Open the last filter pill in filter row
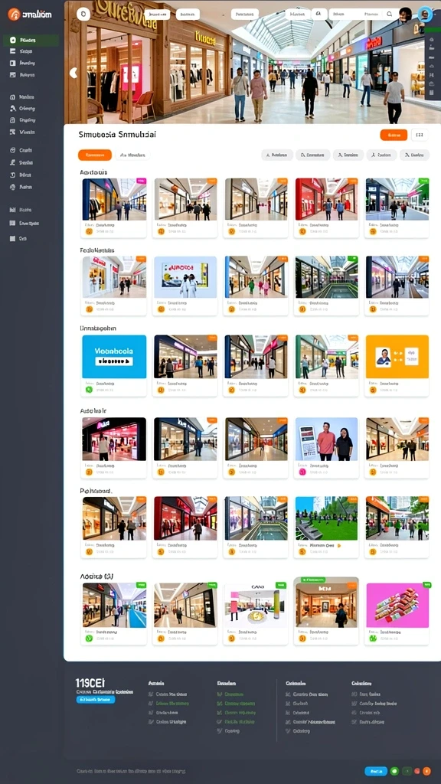441x784 pixels. [414, 155]
